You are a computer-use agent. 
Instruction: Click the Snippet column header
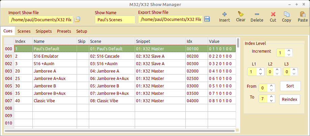(x=160, y=41)
